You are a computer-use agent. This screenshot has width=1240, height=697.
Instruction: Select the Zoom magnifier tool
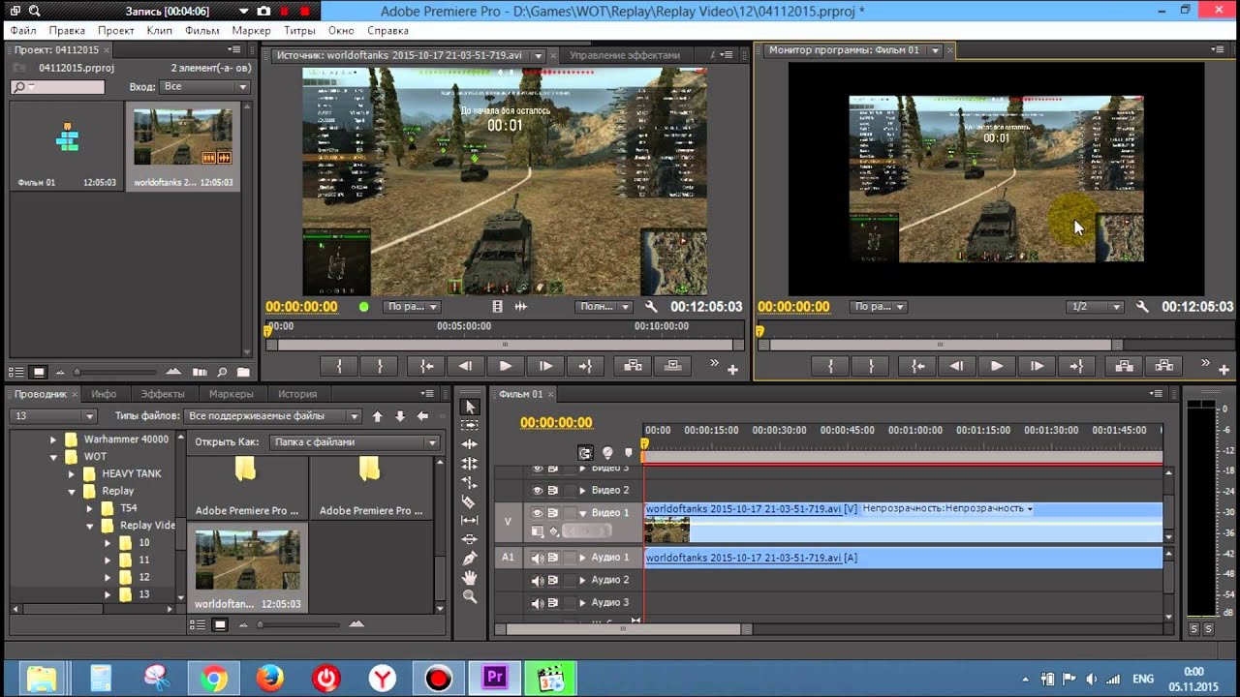[470, 597]
